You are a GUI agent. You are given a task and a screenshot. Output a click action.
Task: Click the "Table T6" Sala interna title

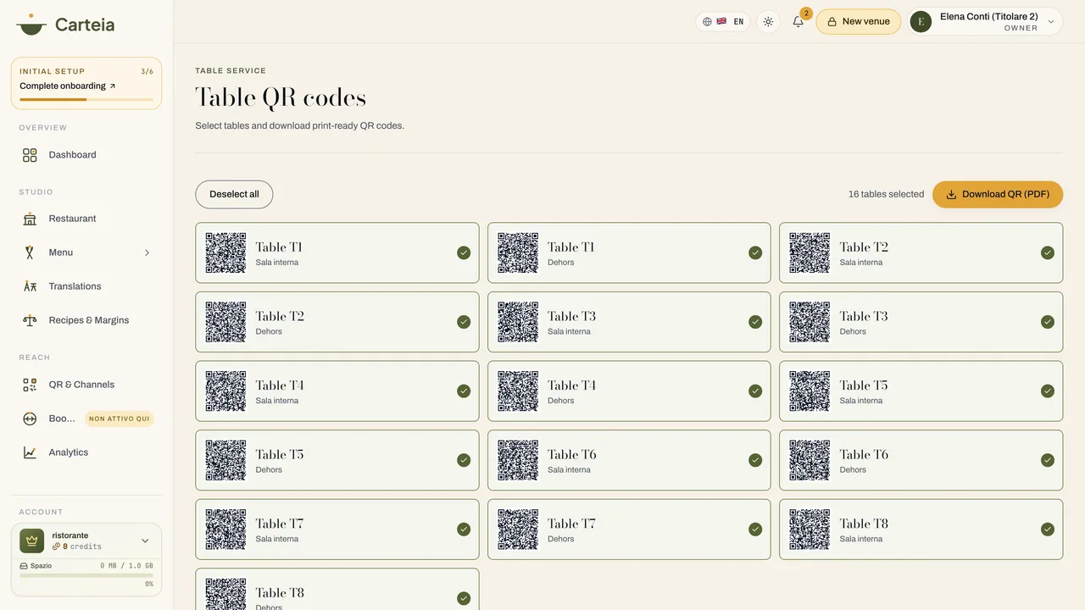572,454
